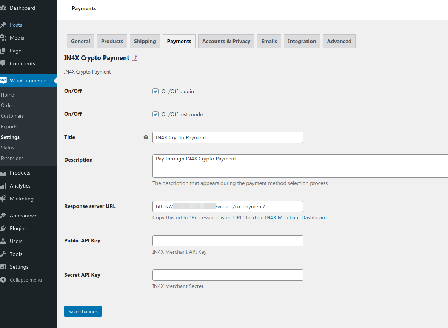Open the Shipping tab
The image size is (448, 328).
tap(145, 41)
